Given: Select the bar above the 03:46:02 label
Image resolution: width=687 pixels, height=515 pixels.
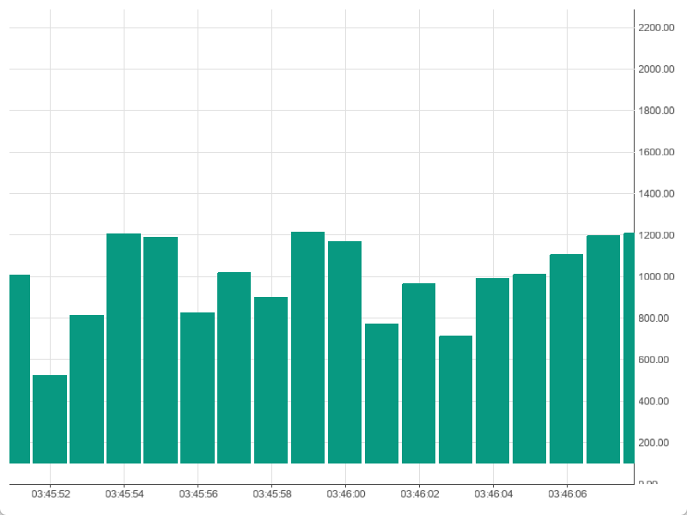Looking at the screenshot, I should (418, 373).
